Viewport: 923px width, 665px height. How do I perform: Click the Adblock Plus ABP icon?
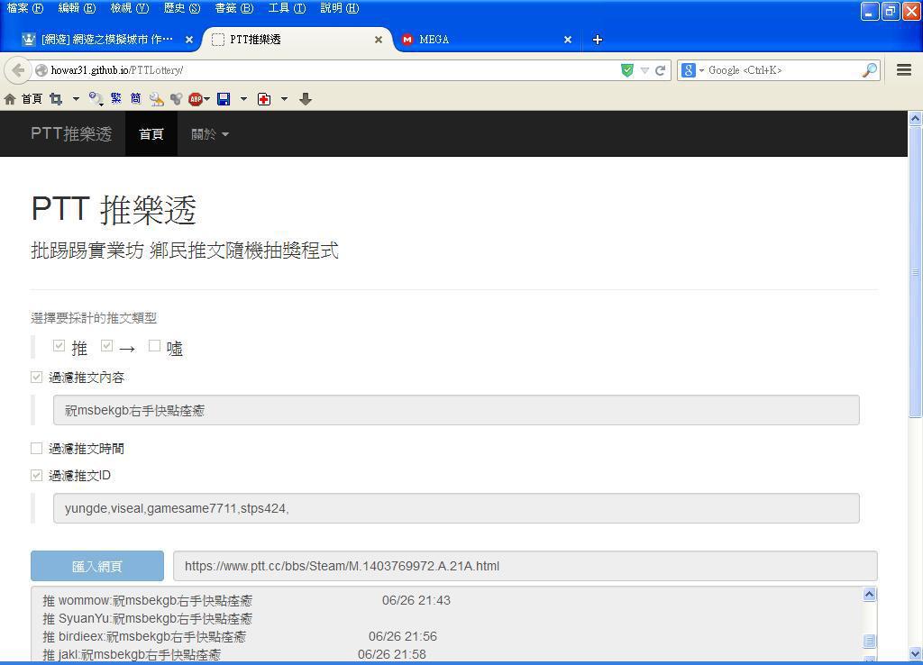click(x=196, y=99)
